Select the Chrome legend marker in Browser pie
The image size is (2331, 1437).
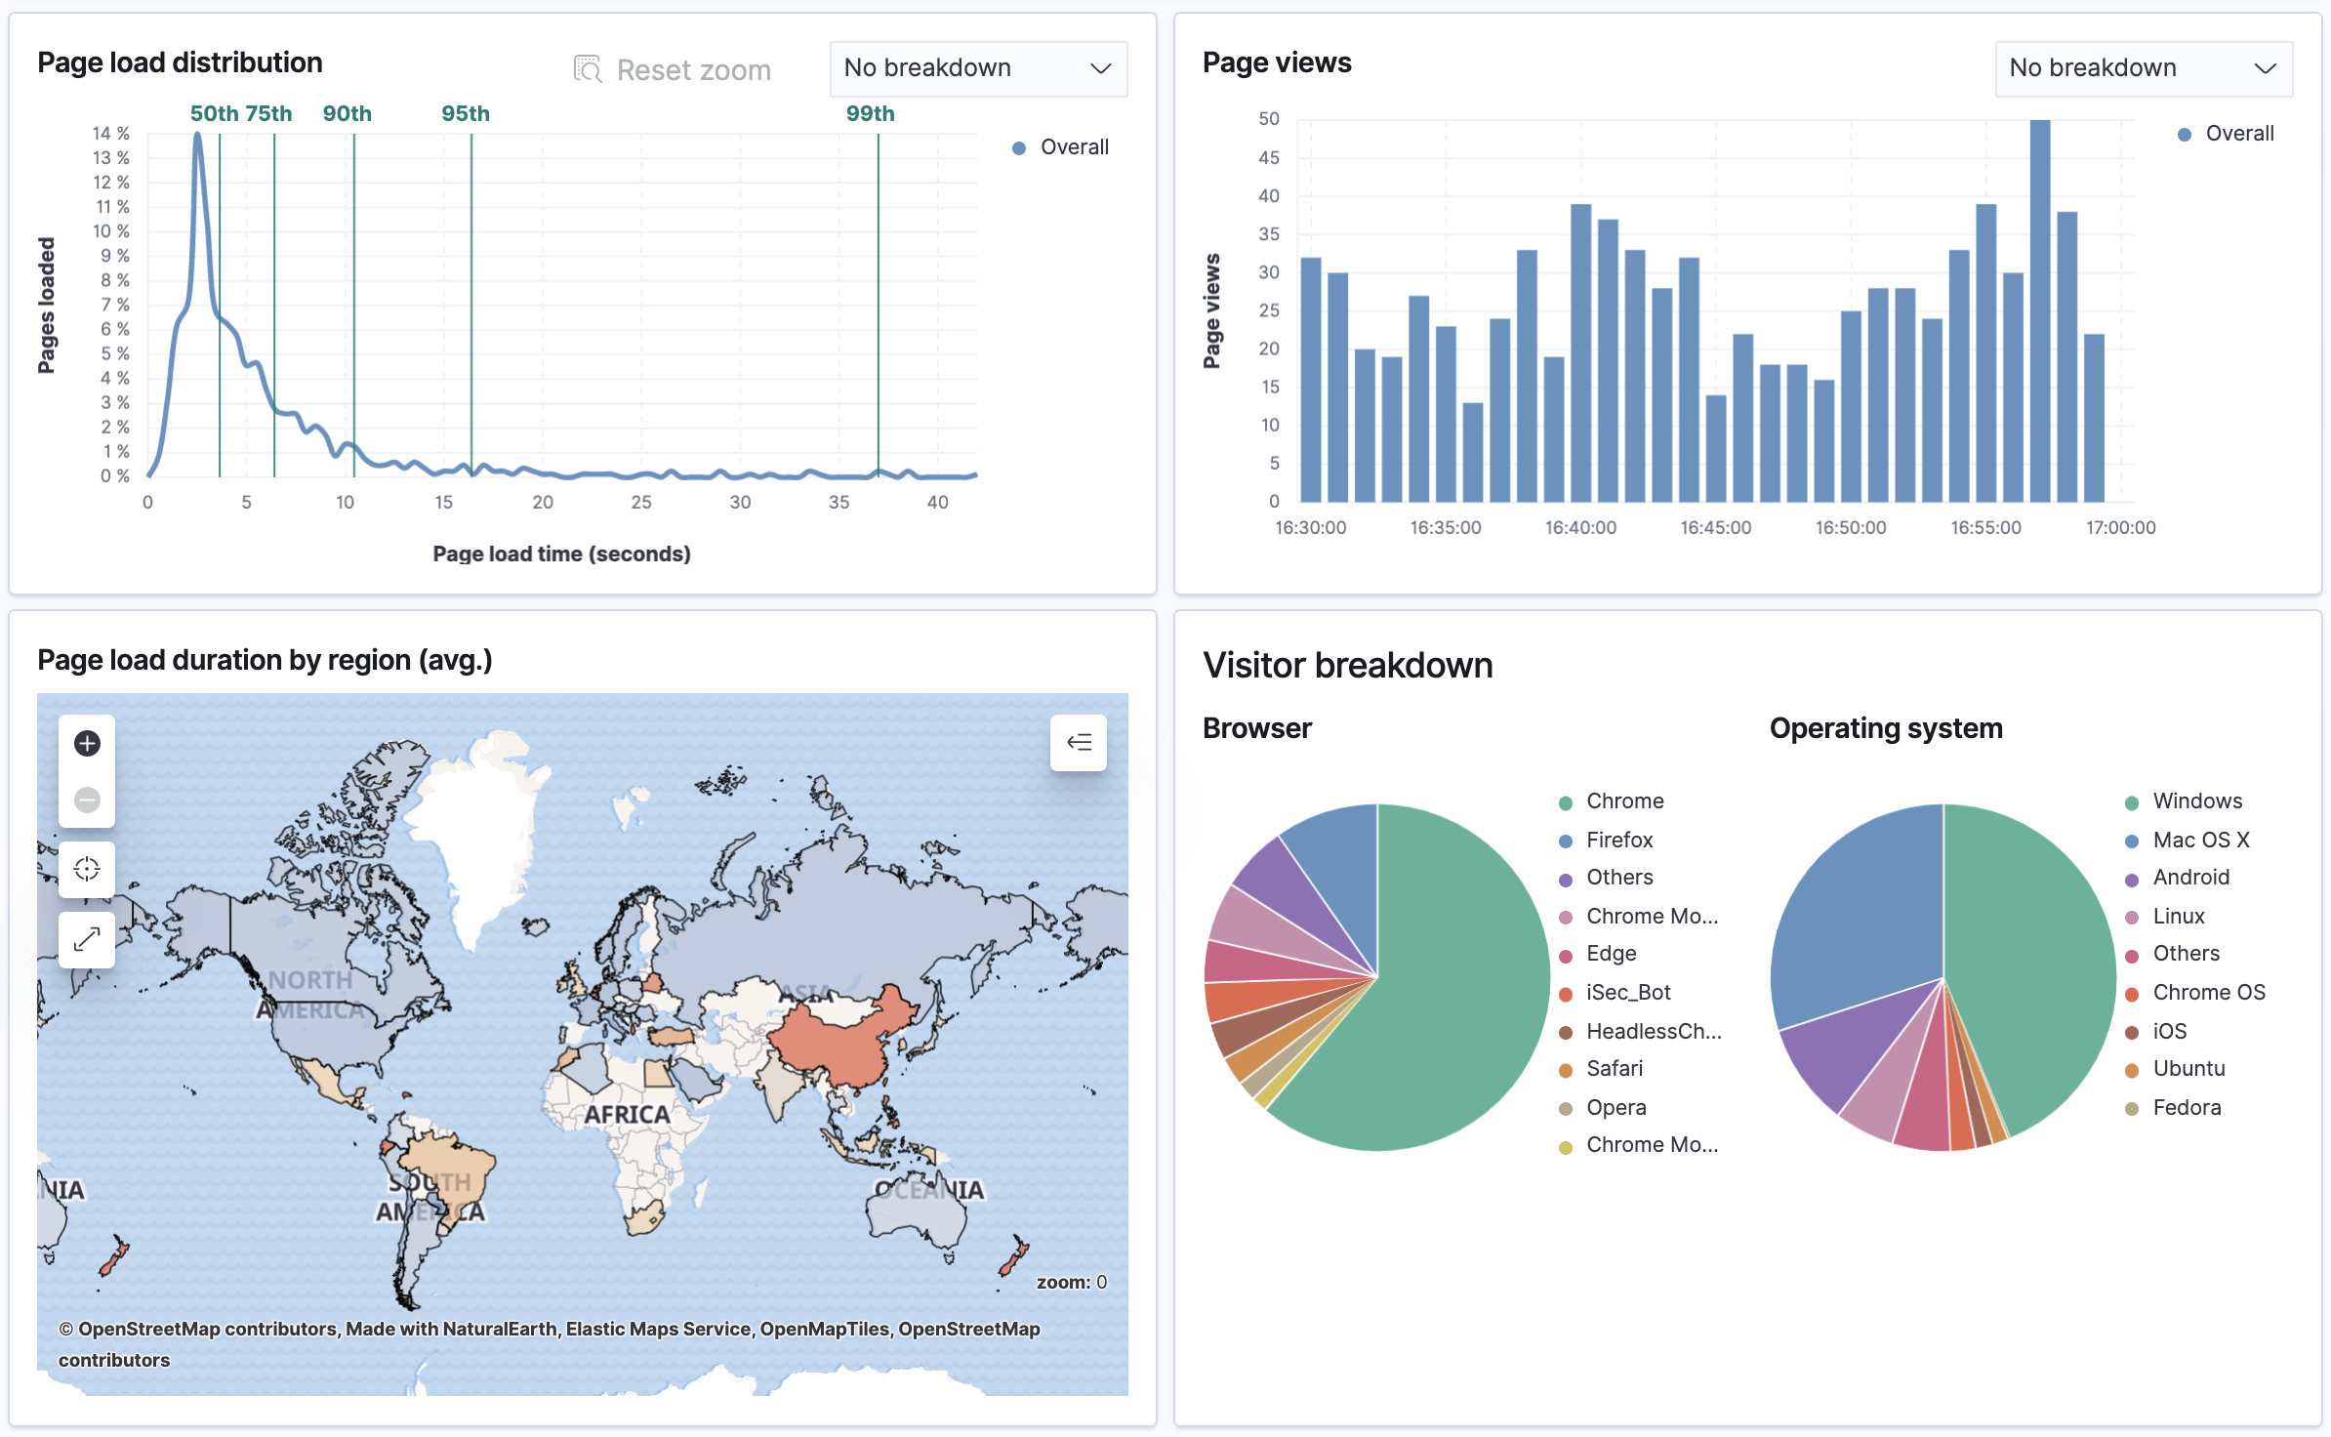click(1566, 801)
